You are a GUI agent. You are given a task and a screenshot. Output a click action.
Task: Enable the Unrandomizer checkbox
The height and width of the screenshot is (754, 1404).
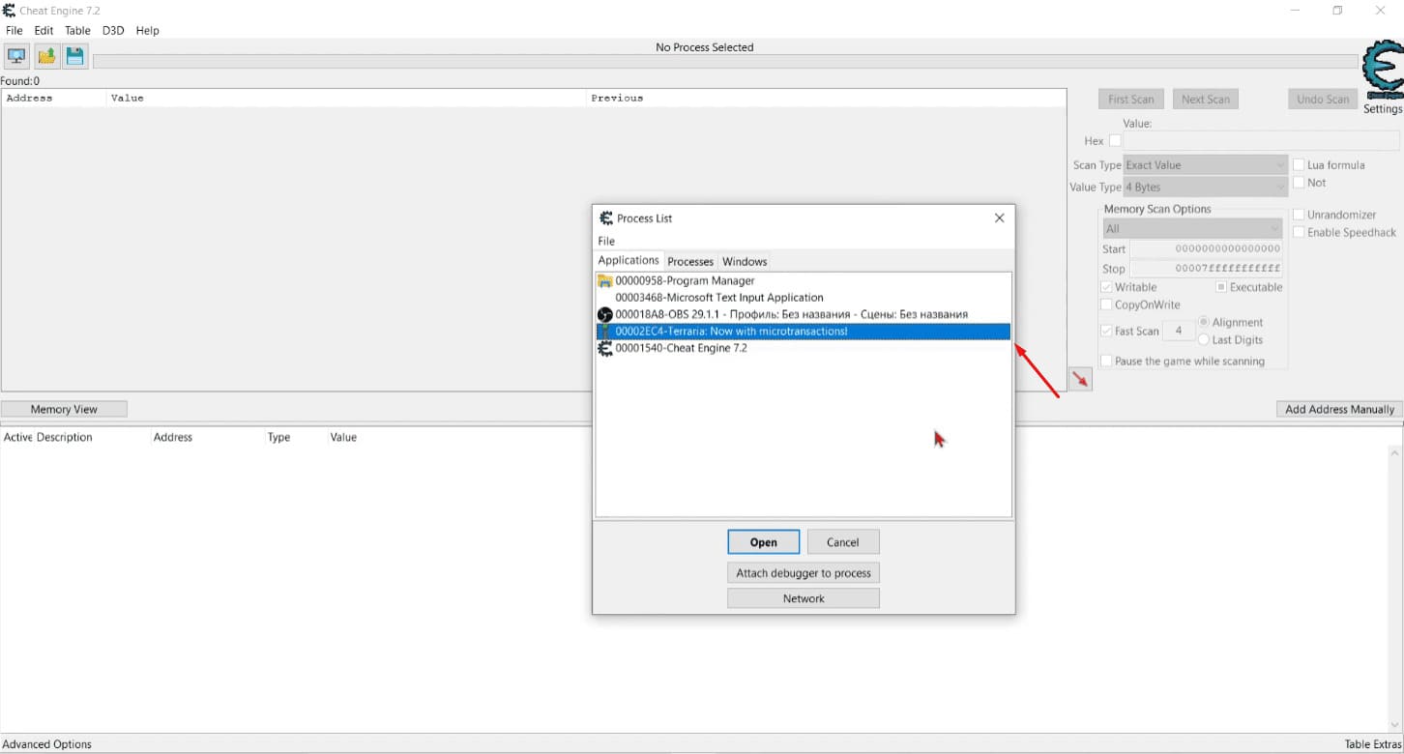point(1299,215)
